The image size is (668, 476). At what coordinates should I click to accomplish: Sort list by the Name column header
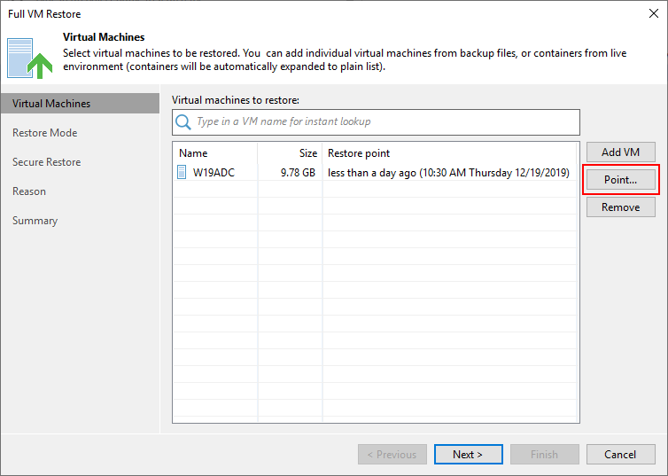(x=193, y=153)
